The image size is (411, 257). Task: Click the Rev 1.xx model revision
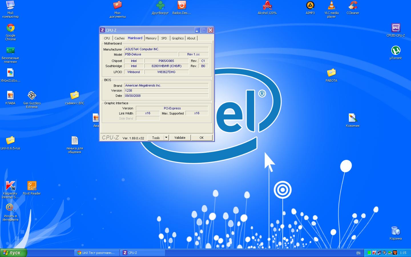[x=194, y=54]
